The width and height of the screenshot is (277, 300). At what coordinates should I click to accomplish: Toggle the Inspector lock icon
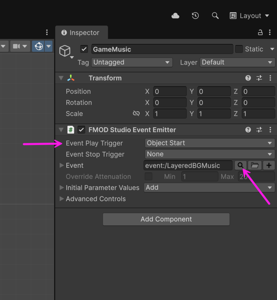(x=260, y=33)
